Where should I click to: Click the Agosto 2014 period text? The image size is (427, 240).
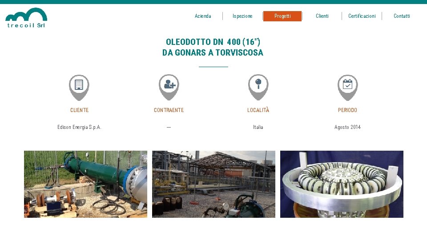[347, 127]
